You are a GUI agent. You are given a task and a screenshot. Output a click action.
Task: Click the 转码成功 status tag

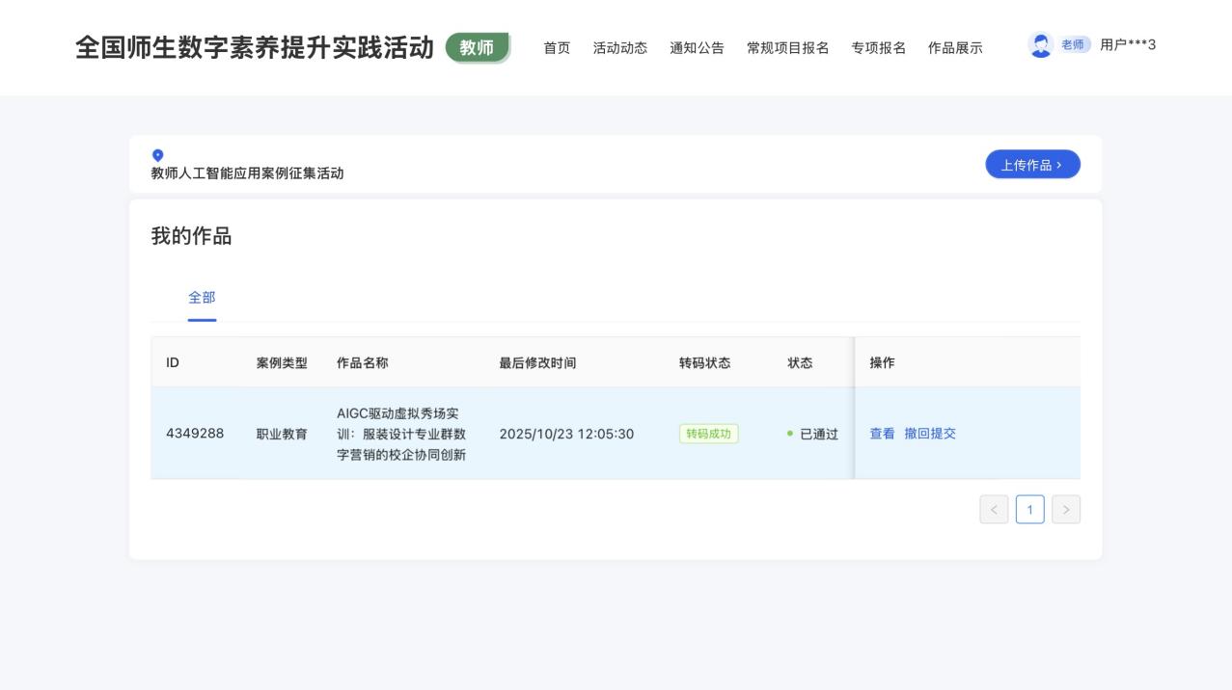tap(708, 434)
